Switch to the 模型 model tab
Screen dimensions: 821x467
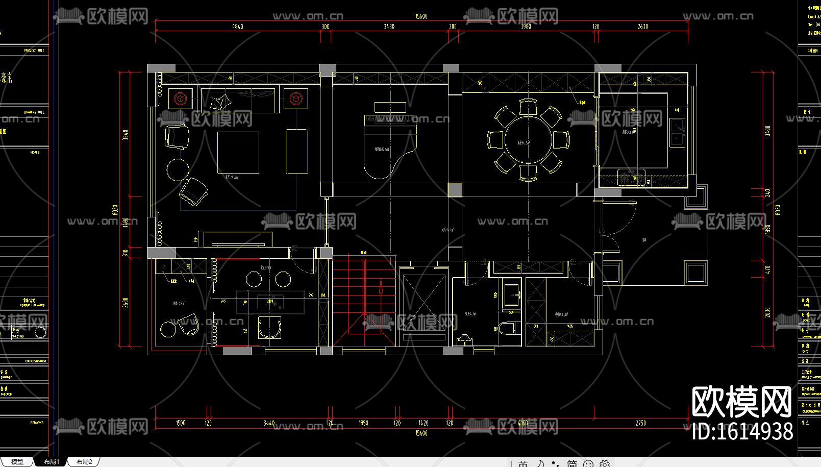pyautogui.click(x=17, y=461)
